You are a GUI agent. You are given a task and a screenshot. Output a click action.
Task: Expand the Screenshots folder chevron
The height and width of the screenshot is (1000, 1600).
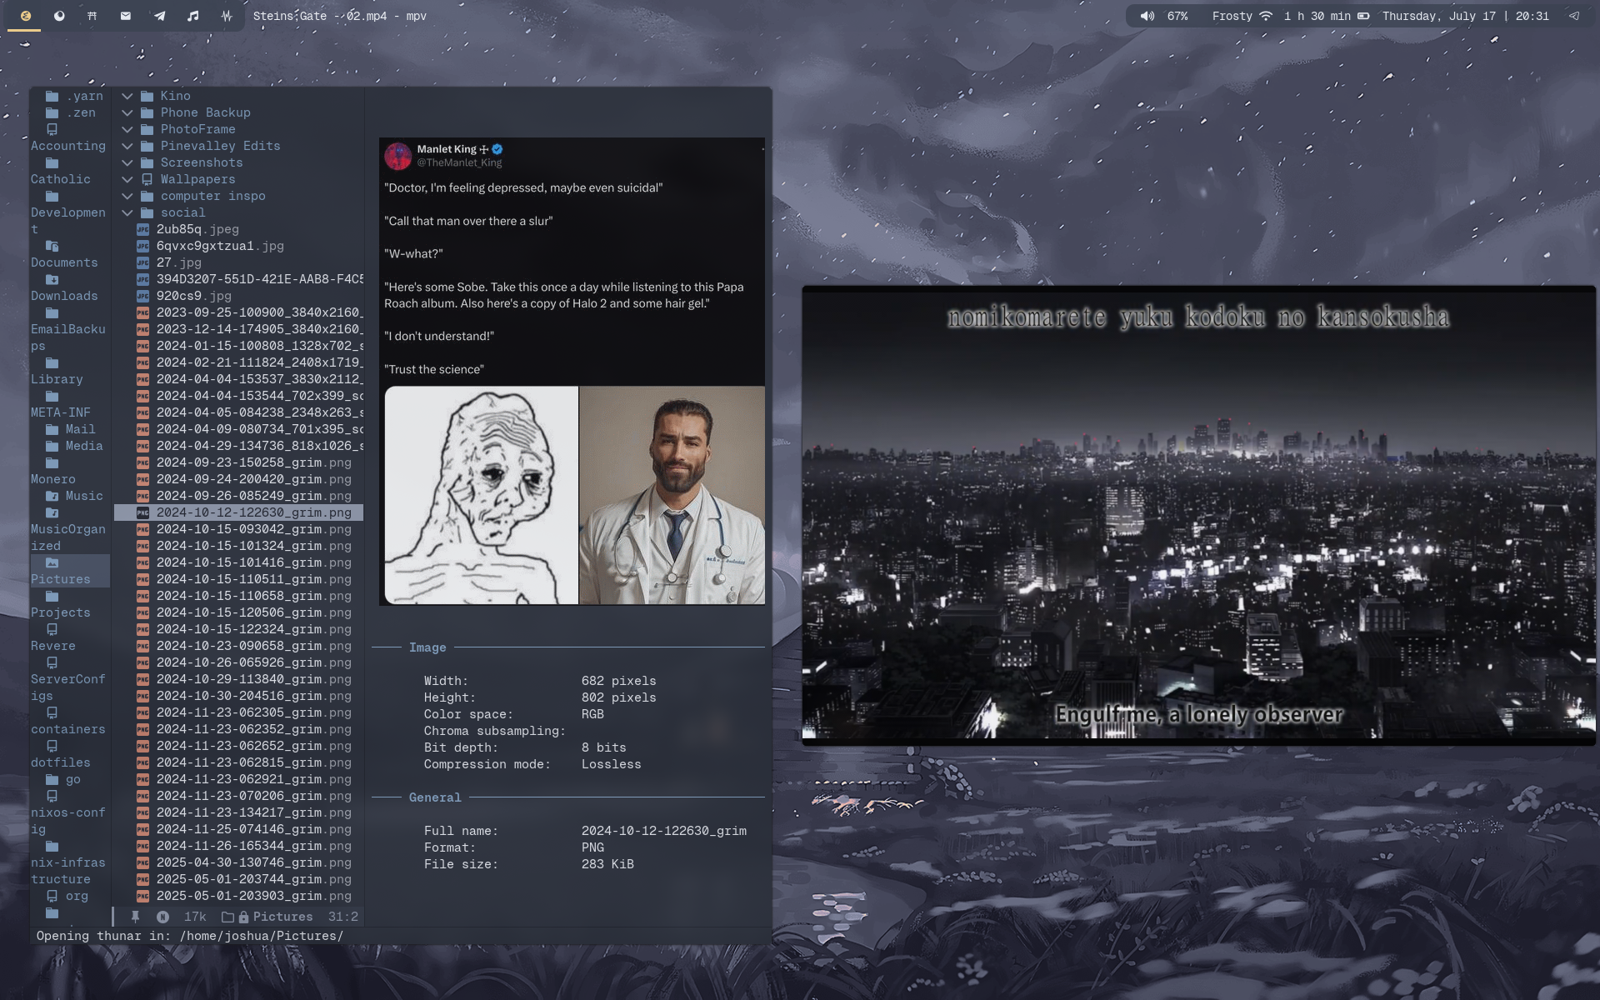[x=127, y=162]
